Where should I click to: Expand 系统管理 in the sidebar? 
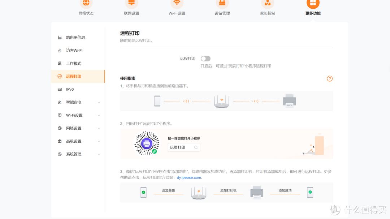click(x=99, y=155)
